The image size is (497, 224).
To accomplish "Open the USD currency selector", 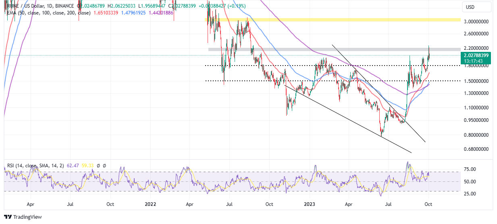I will click(x=470, y=7).
